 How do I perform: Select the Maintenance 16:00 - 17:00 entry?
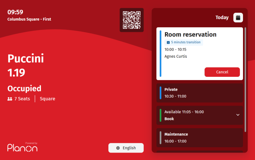(199, 138)
